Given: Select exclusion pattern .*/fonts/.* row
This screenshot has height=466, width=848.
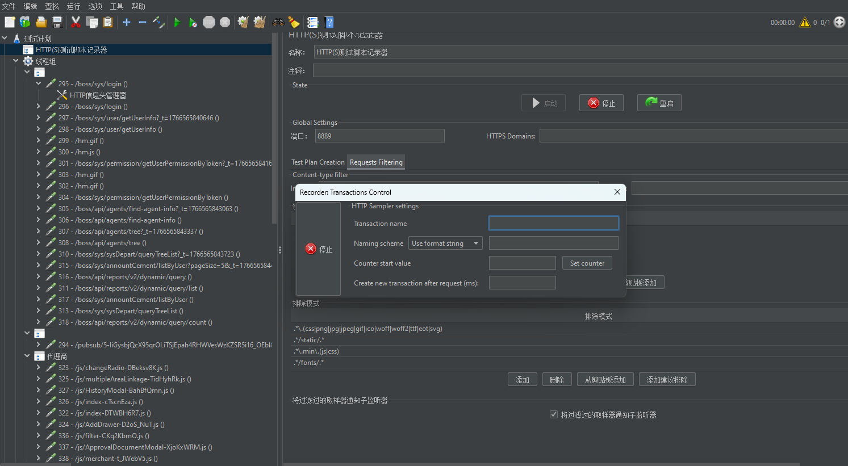Looking at the screenshot, I should (x=569, y=363).
